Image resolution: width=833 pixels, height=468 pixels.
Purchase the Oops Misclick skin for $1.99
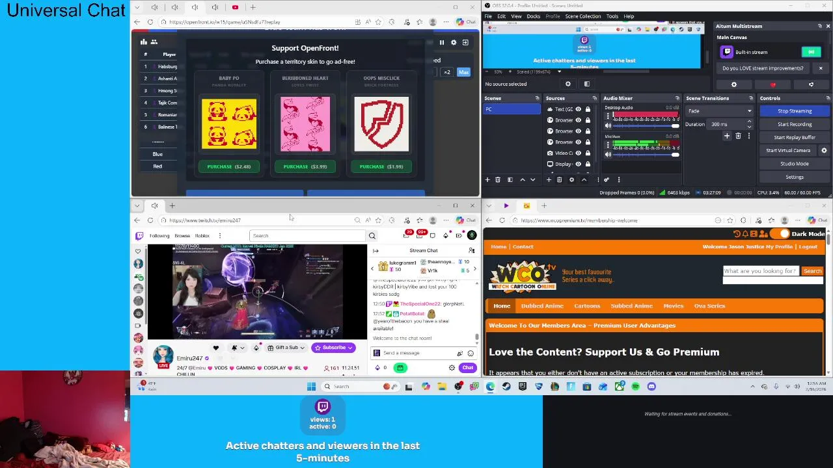click(381, 166)
